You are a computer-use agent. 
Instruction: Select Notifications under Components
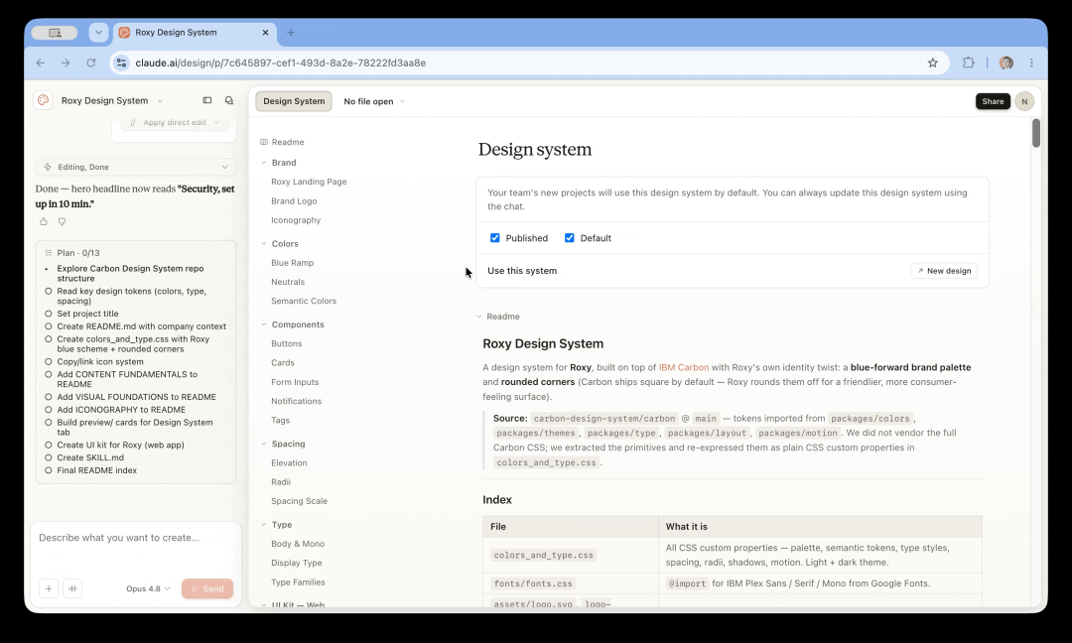pos(296,401)
